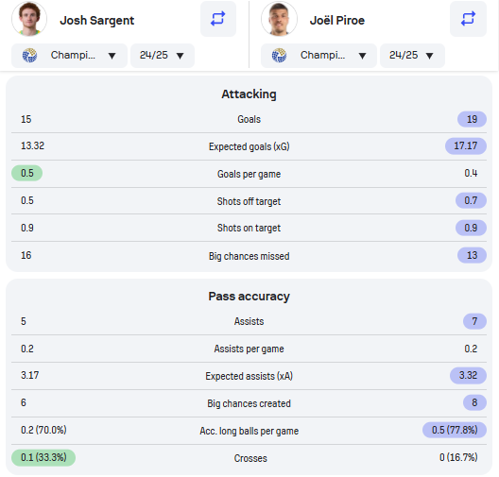Click Sargent's green 0.1 (33.3%) crosses badge
The image size is (499, 477).
43,457
